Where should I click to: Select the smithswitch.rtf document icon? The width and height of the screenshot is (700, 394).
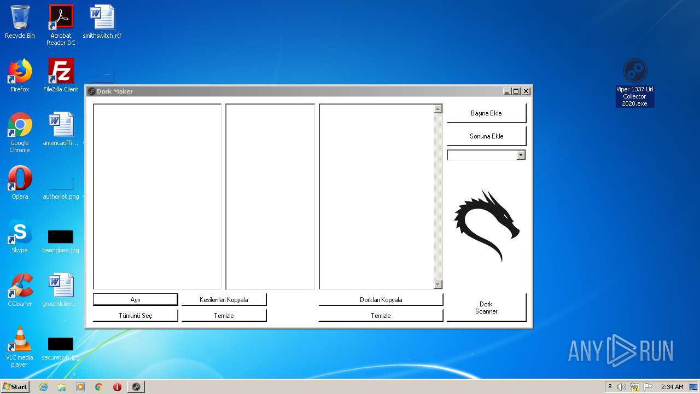click(x=102, y=22)
